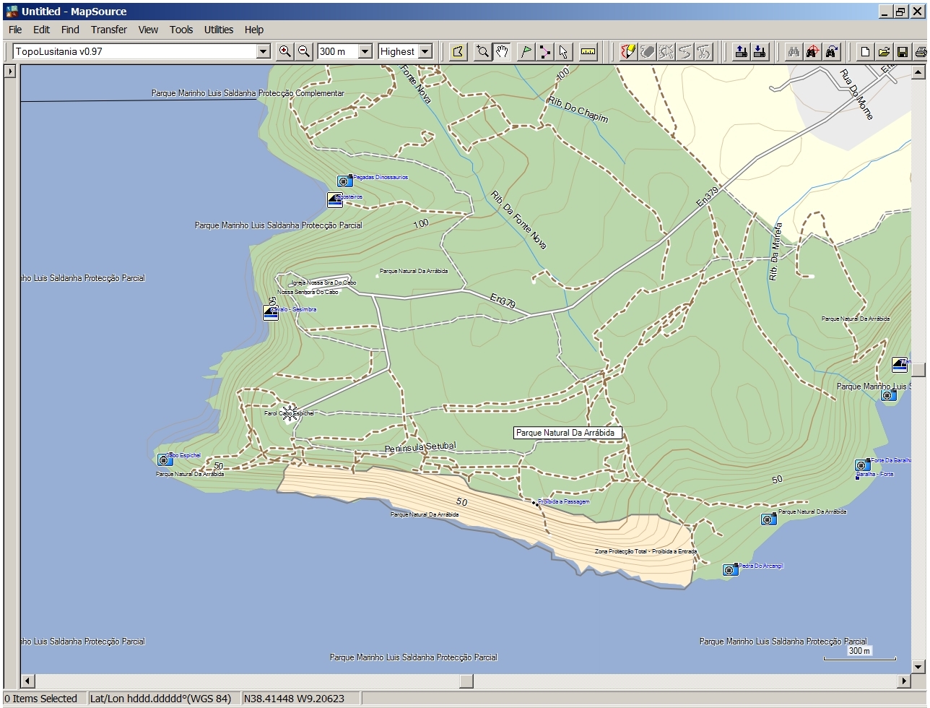Open the Edit menu
This screenshot has width=930, height=708.
coord(41,30)
